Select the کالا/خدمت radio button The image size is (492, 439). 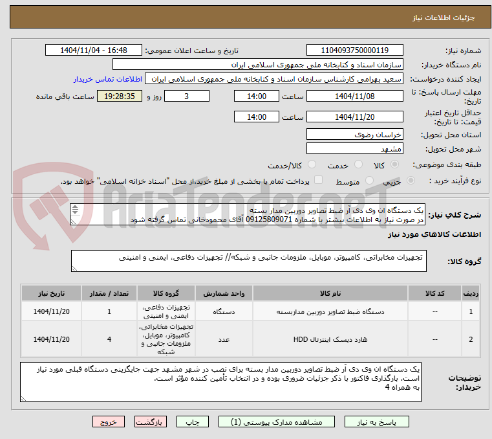pos(312,164)
